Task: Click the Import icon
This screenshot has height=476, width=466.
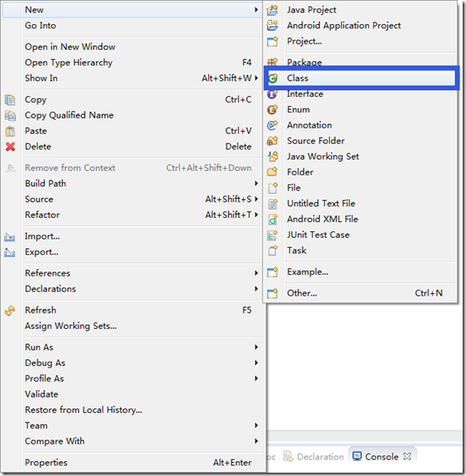Action: click(x=10, y=237)
